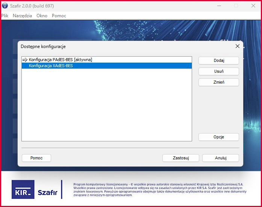Click the Usuń button
The image size is (262, 207).
click(x=219, y=71)
